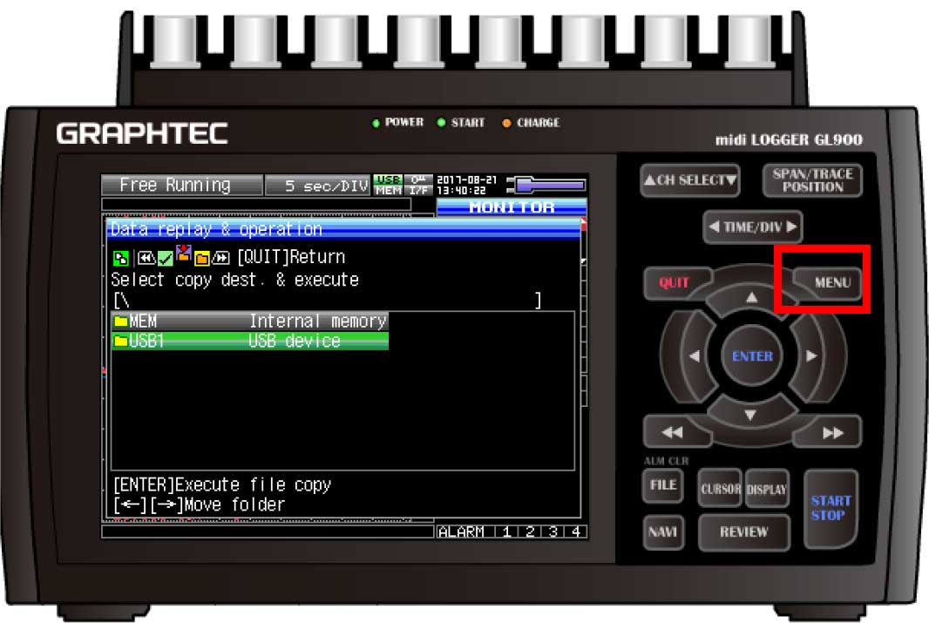Image resolution: width=929 pixels, height=623 pixels.
Task: Click the midi LOGGER GL900 model label
Action: point(789,139)
